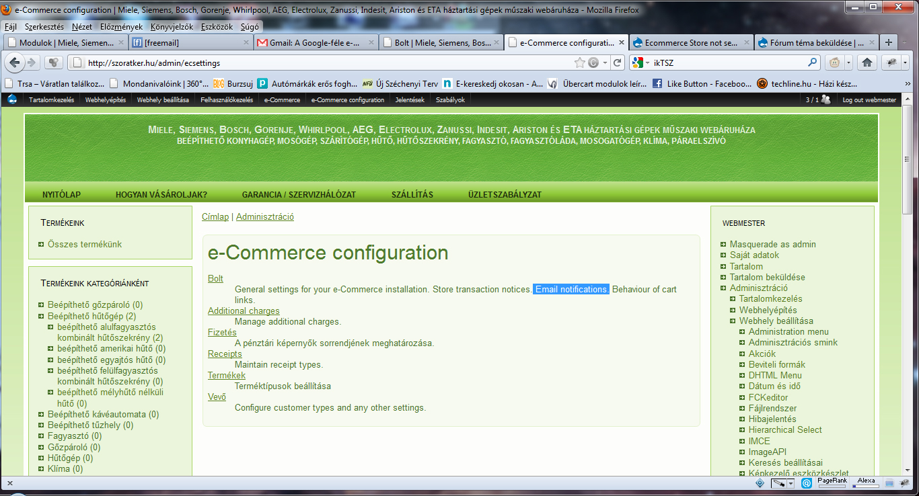Open the techline.hu bookmark

(806, 84)
